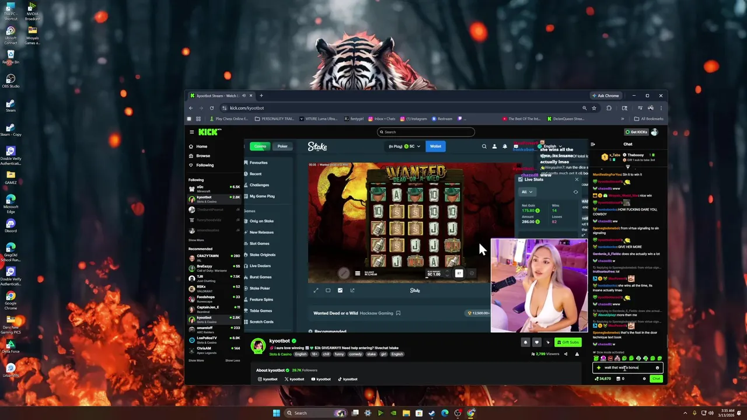Click the Gift Subs button
Screen dimensions: 747x420
(568, 342)
